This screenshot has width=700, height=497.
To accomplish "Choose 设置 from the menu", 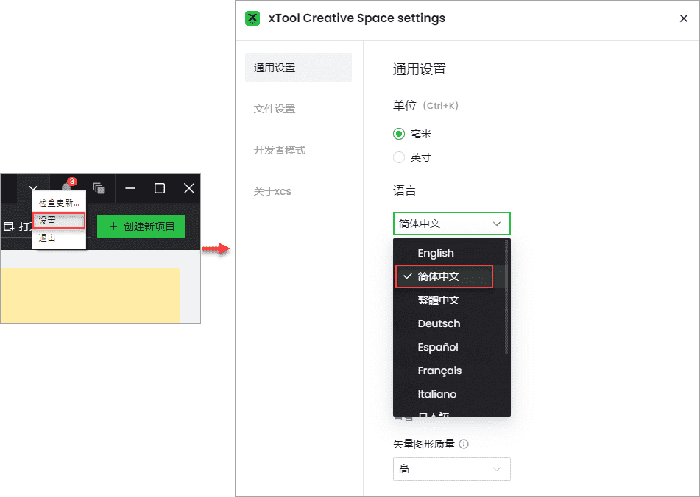I will click(x=59, y=221).
